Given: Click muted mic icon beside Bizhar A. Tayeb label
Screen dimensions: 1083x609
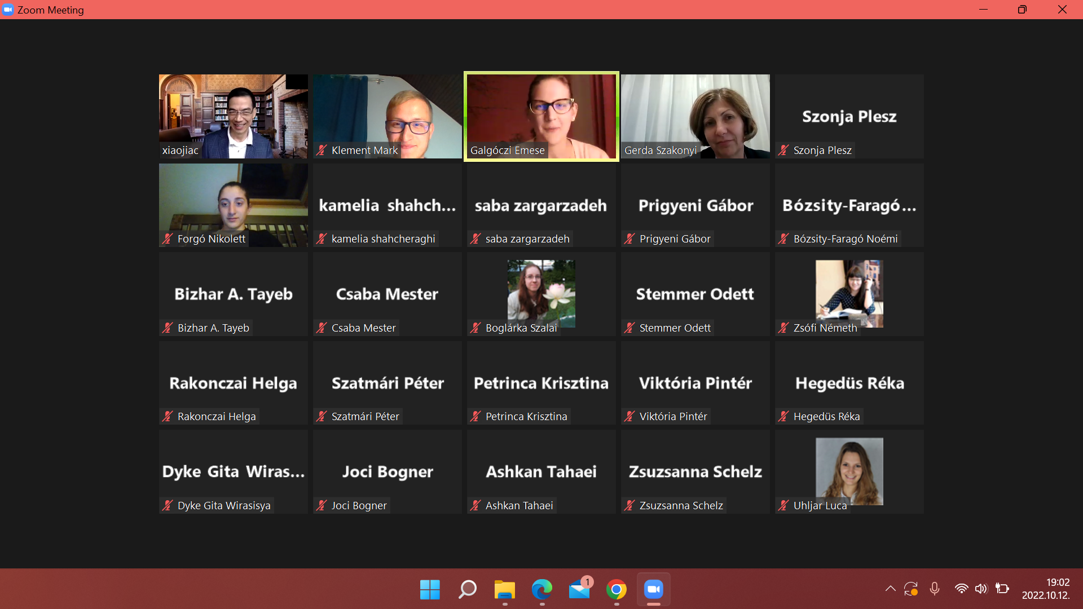Looking at the screenshot, I should tap(168, 328).
